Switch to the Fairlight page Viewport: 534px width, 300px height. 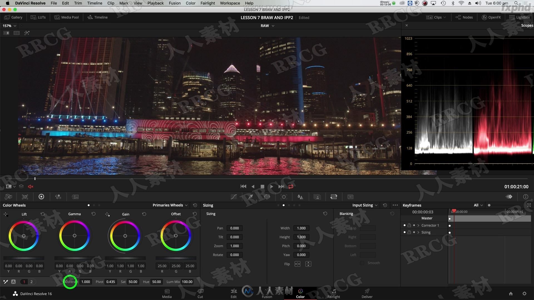click(334, 293)
